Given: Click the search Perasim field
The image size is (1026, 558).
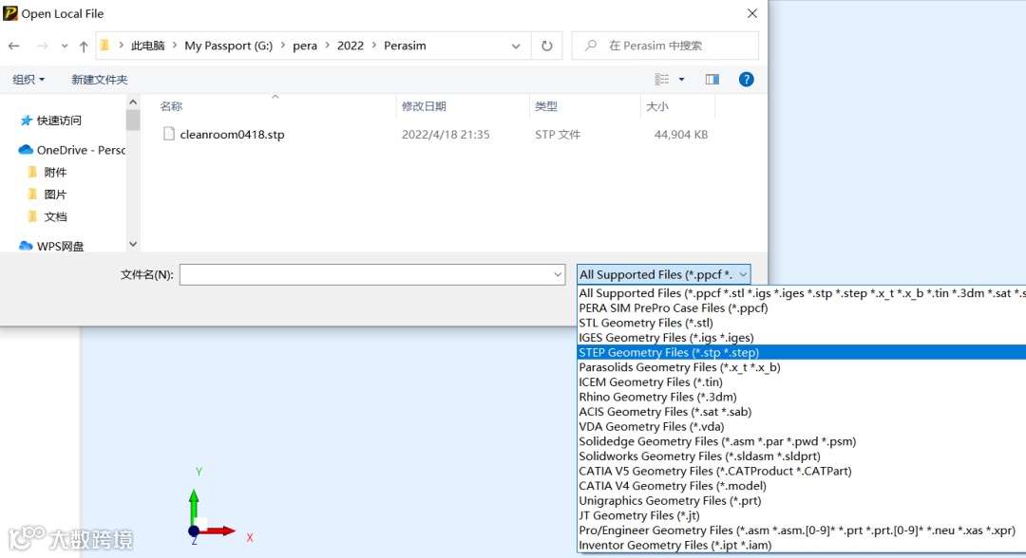Looking at the screenshot, I should coord(665,46).
